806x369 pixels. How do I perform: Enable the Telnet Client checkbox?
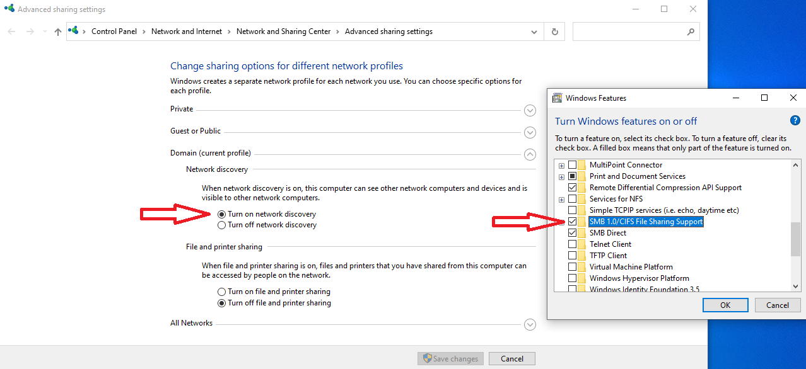(572, 244)
